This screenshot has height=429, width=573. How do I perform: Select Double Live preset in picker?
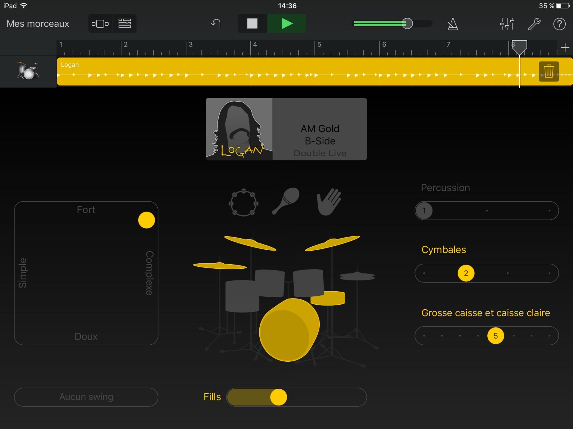(x=320, y=153)
